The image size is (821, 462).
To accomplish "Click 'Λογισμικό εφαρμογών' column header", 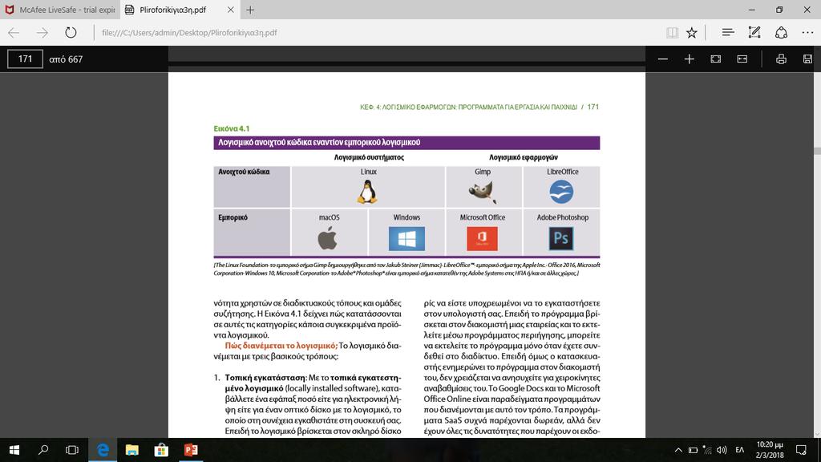I will point(524,157).
